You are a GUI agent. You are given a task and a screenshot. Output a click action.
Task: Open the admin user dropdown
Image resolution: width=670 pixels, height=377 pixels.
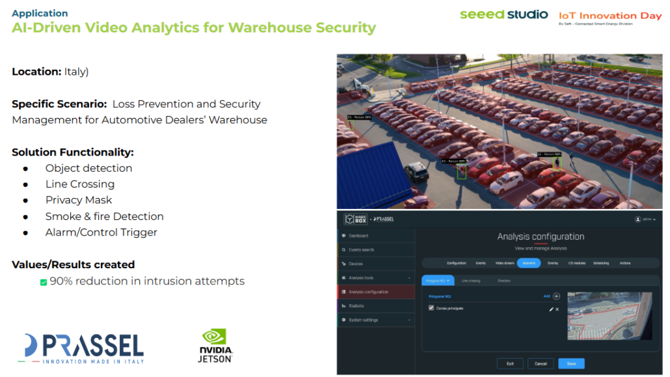coord(645,219)
